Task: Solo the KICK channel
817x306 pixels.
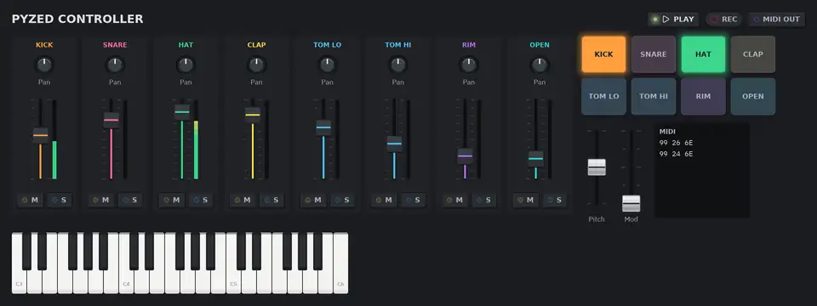Action: click(x=60, y=200)
